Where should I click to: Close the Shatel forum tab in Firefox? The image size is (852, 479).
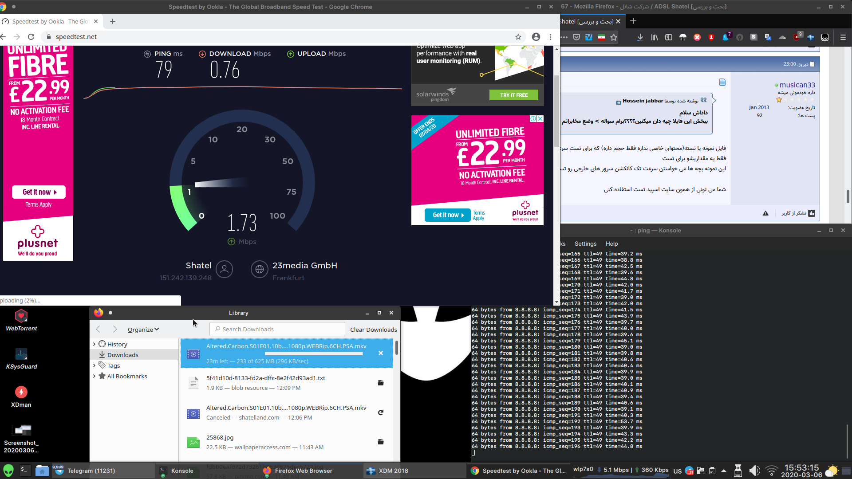[618, 21]
